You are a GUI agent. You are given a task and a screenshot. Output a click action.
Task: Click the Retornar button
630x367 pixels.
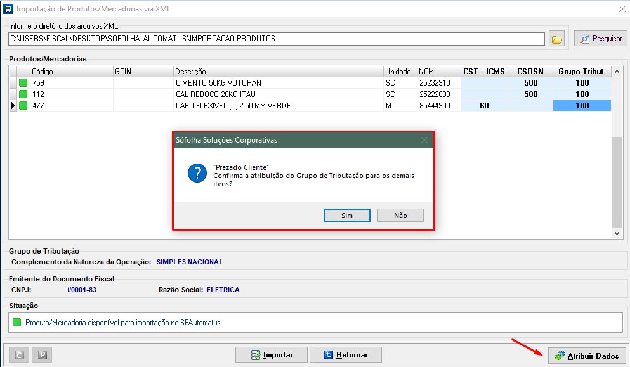(350, 355)
